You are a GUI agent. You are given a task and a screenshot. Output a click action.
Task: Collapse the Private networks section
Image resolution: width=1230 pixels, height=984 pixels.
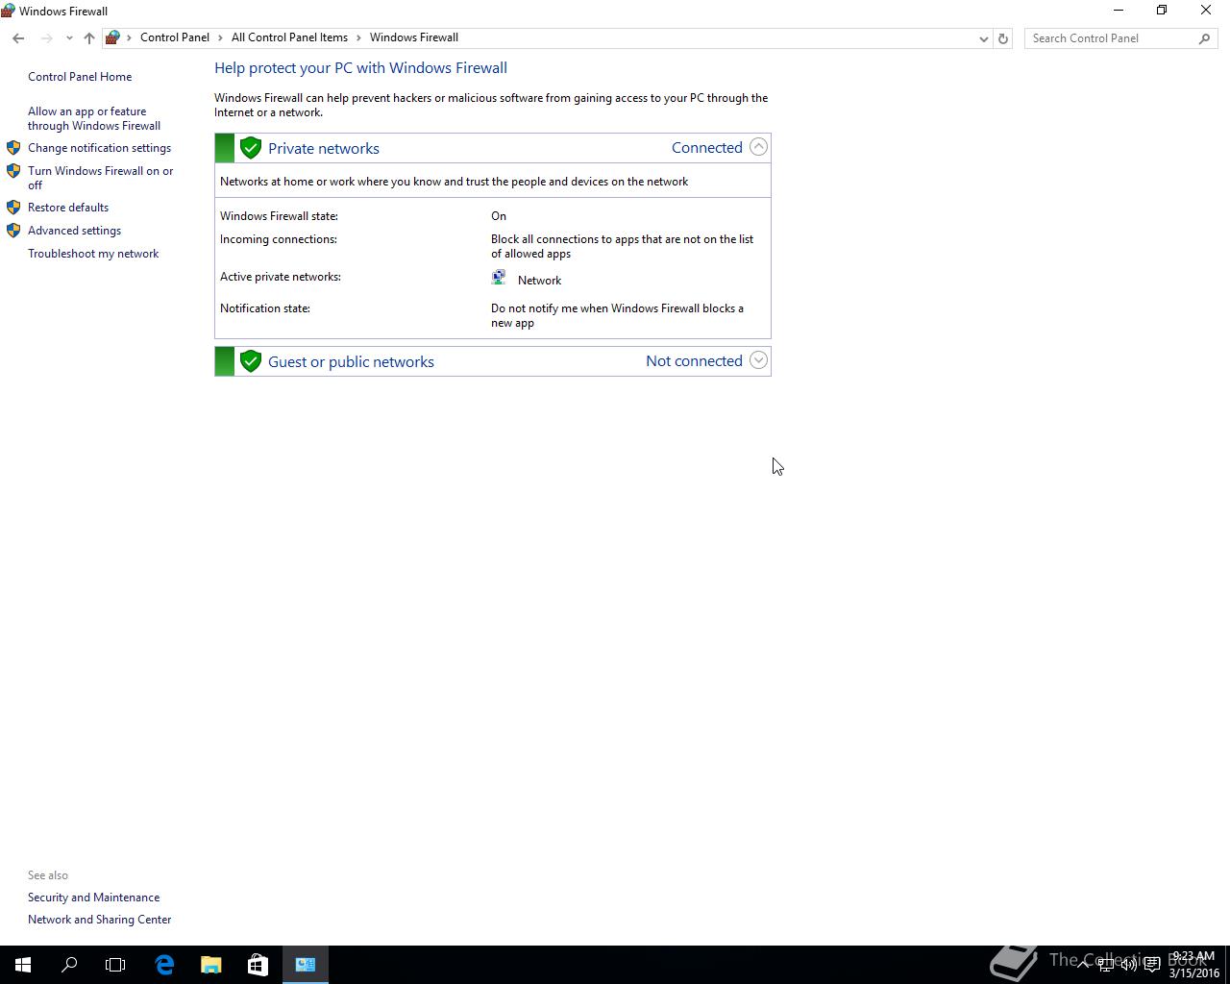758,147
